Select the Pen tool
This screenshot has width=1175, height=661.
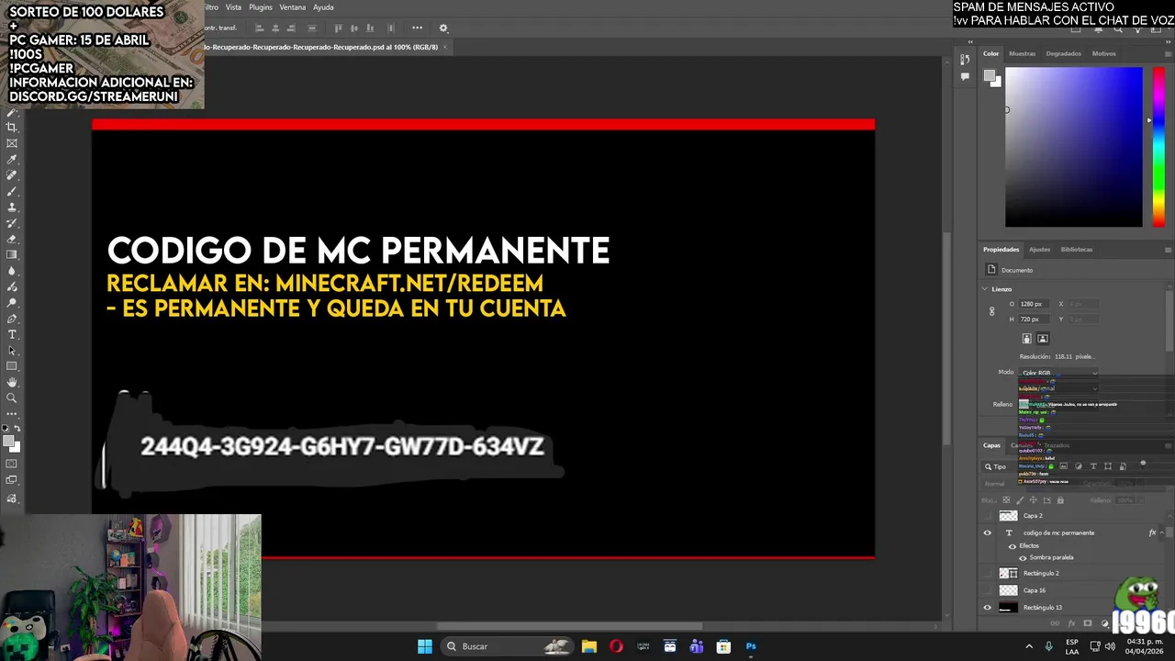pyautogui.click(x=12, y=319)
